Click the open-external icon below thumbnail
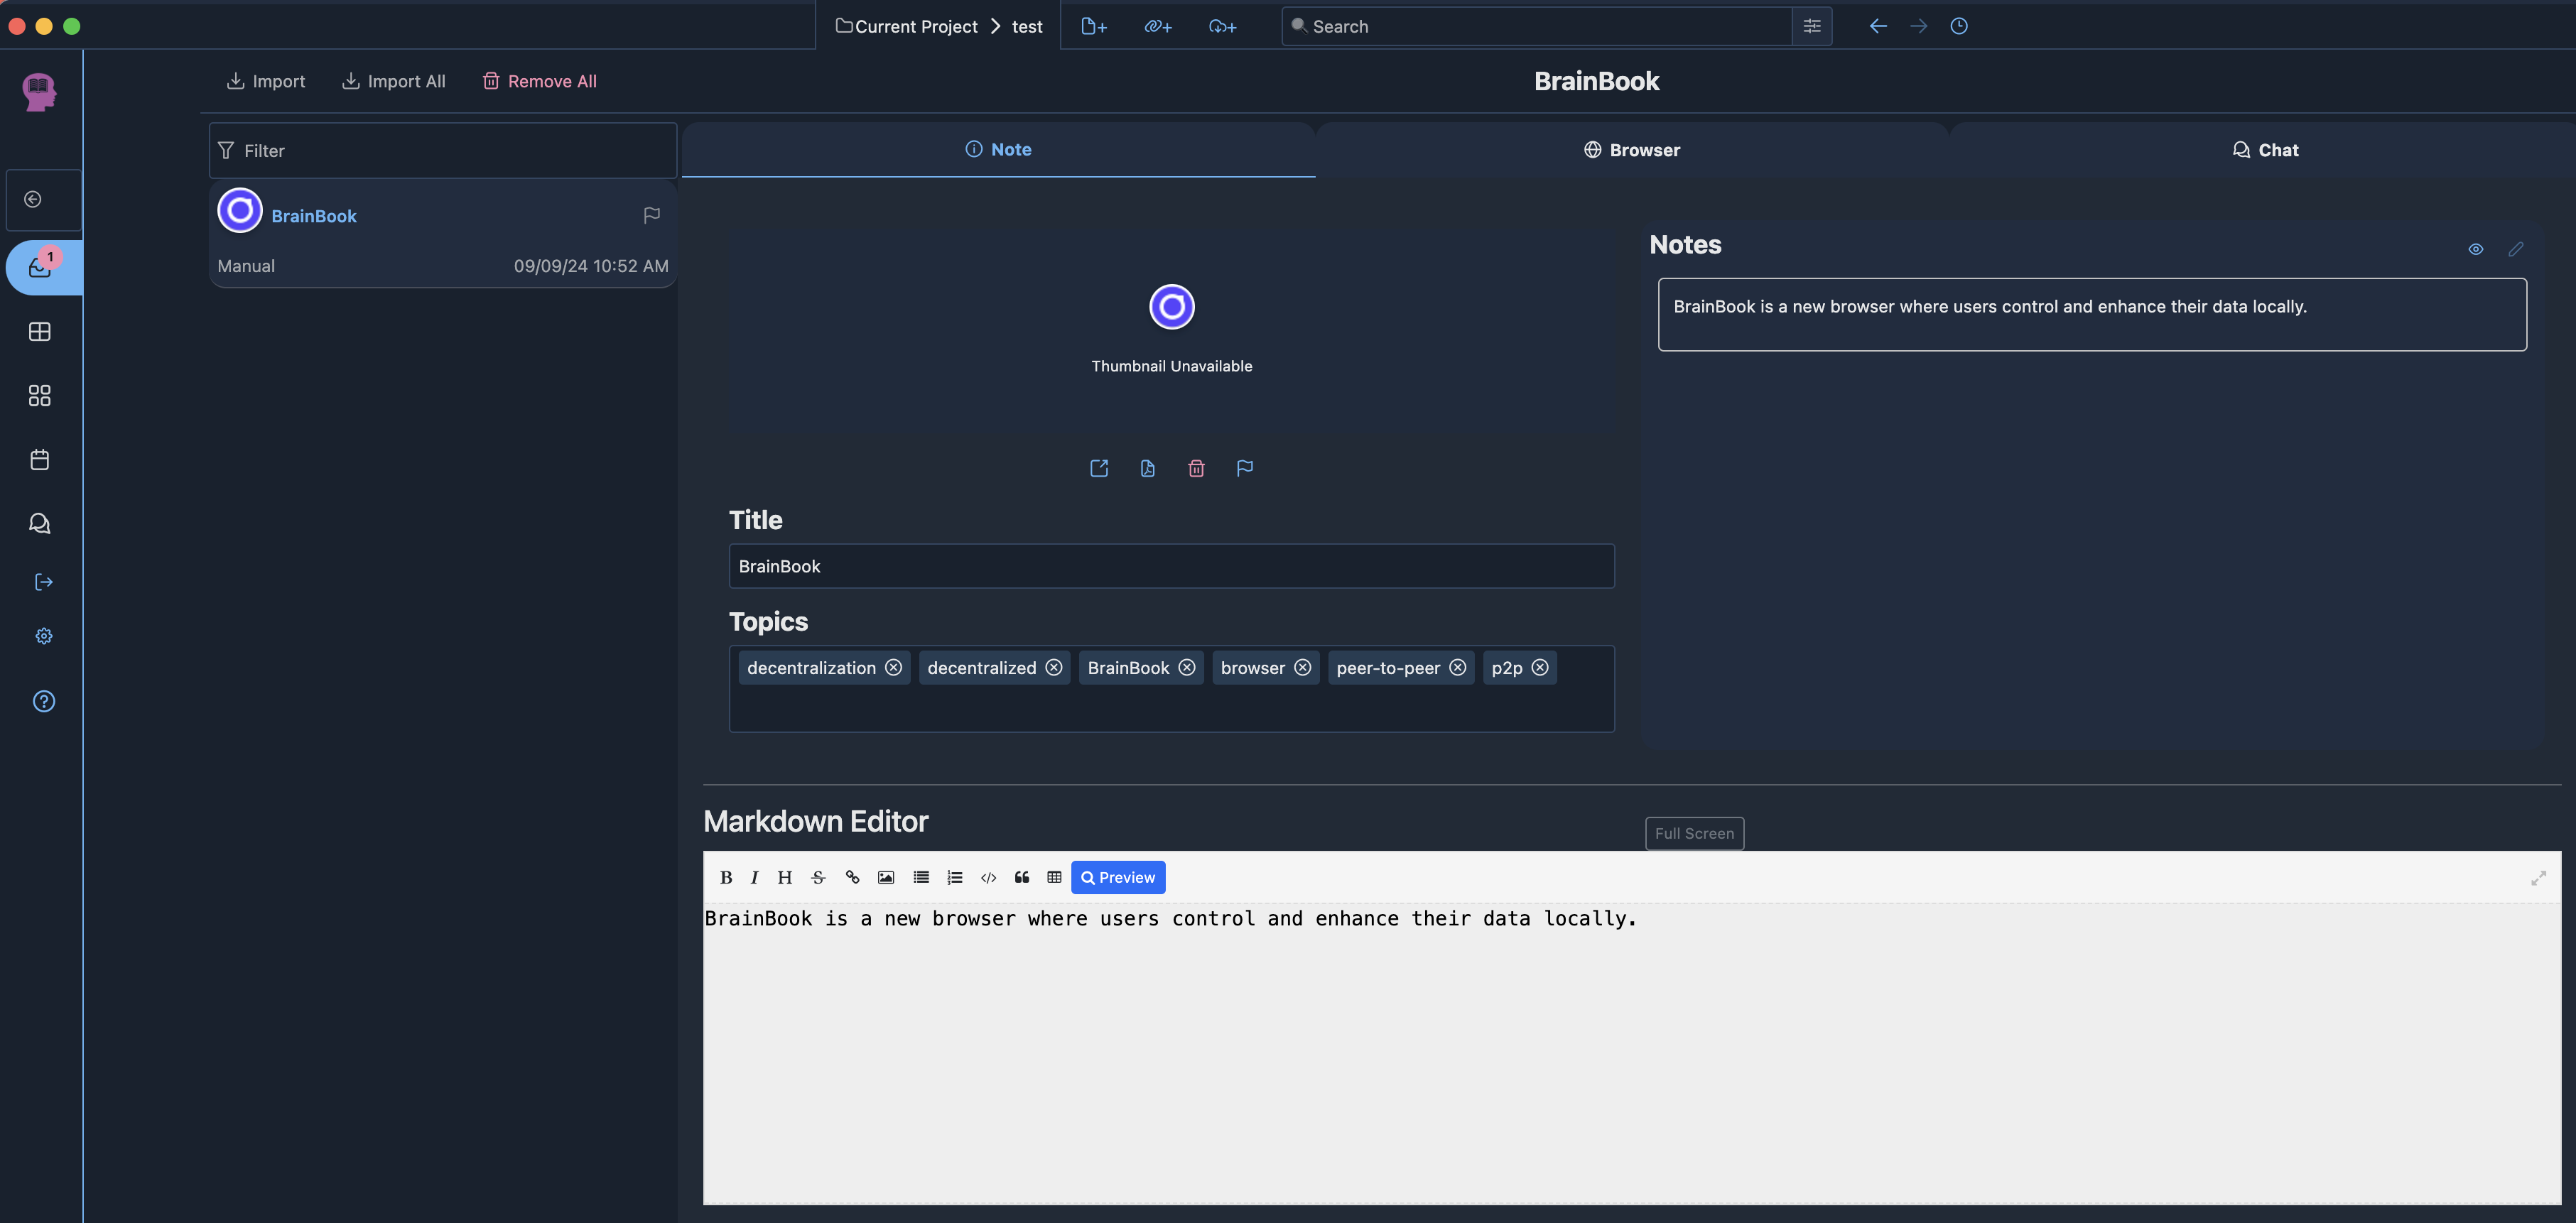The width and height of the screenshot is (2576, 1223). click(1098, 468)
